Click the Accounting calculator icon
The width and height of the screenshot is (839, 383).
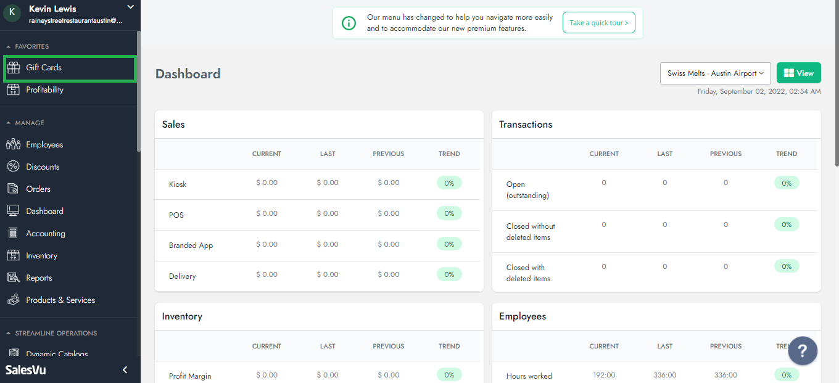pyautogui.click(x=14, y=234)
